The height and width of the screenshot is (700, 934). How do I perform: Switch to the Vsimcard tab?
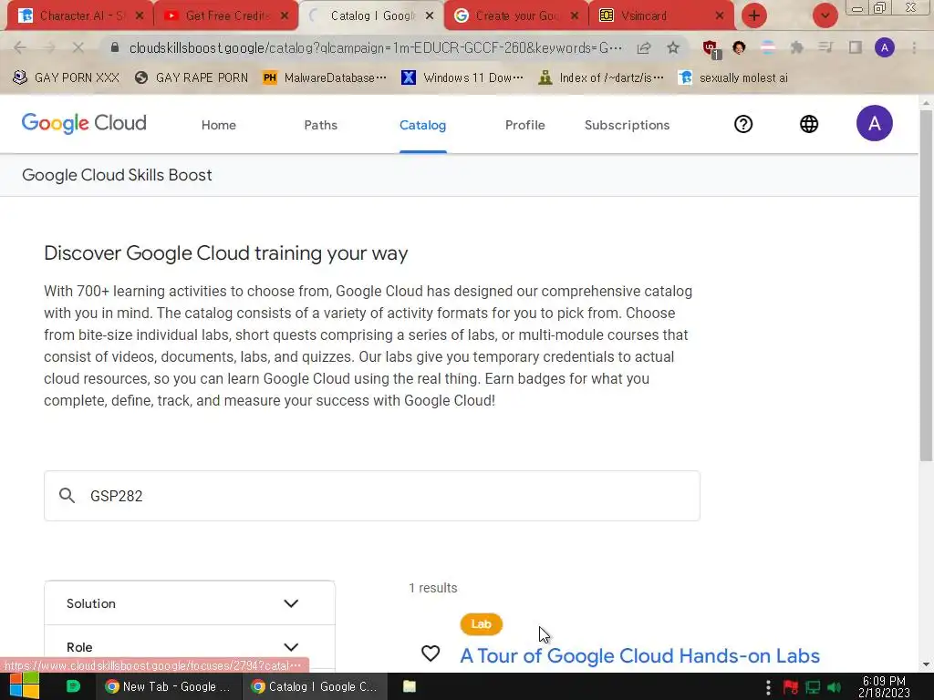tap(661, 15)
